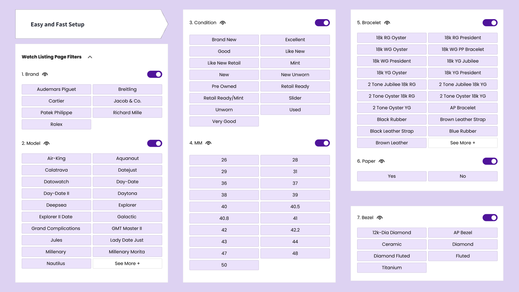This screenshot has height=292, width=519.
Task: Pick 18k RG Oyster bracelet filter
Action: click(392, 38)
